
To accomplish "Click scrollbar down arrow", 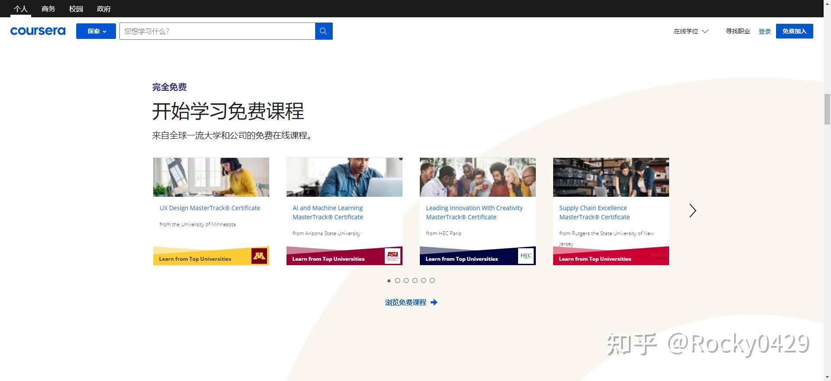I will (x=827, y=377).
